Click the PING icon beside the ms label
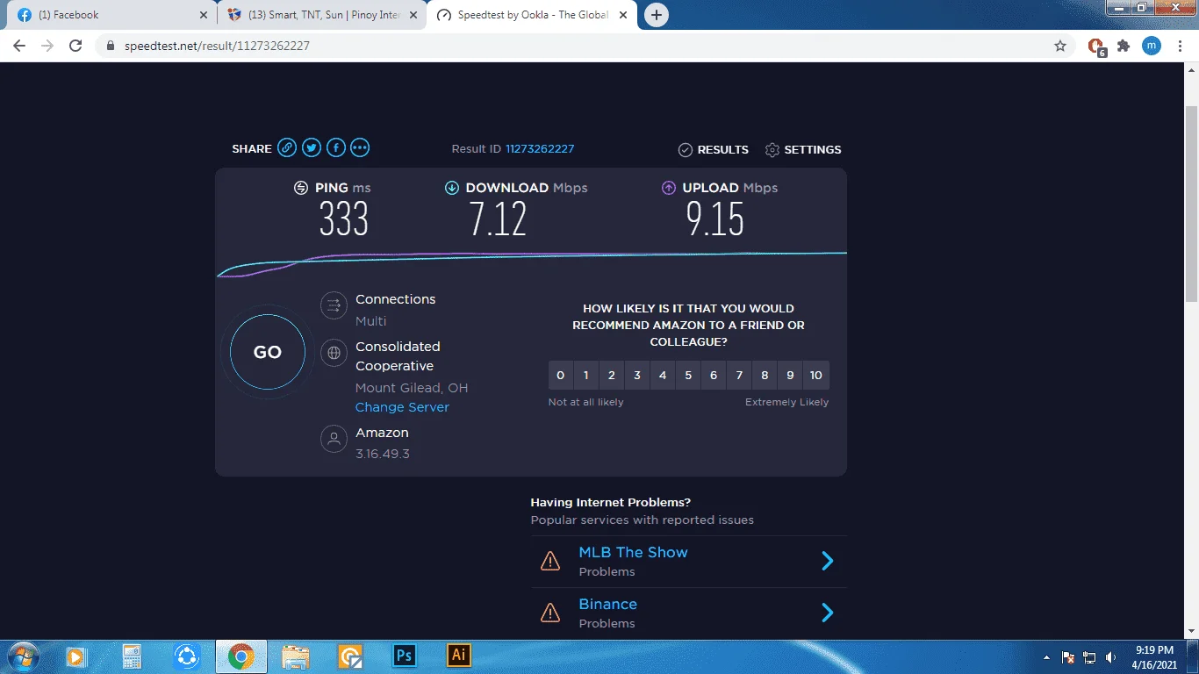Image resolution: width=1199 pixels, height=674 pixels. click(x=301, y=188)
